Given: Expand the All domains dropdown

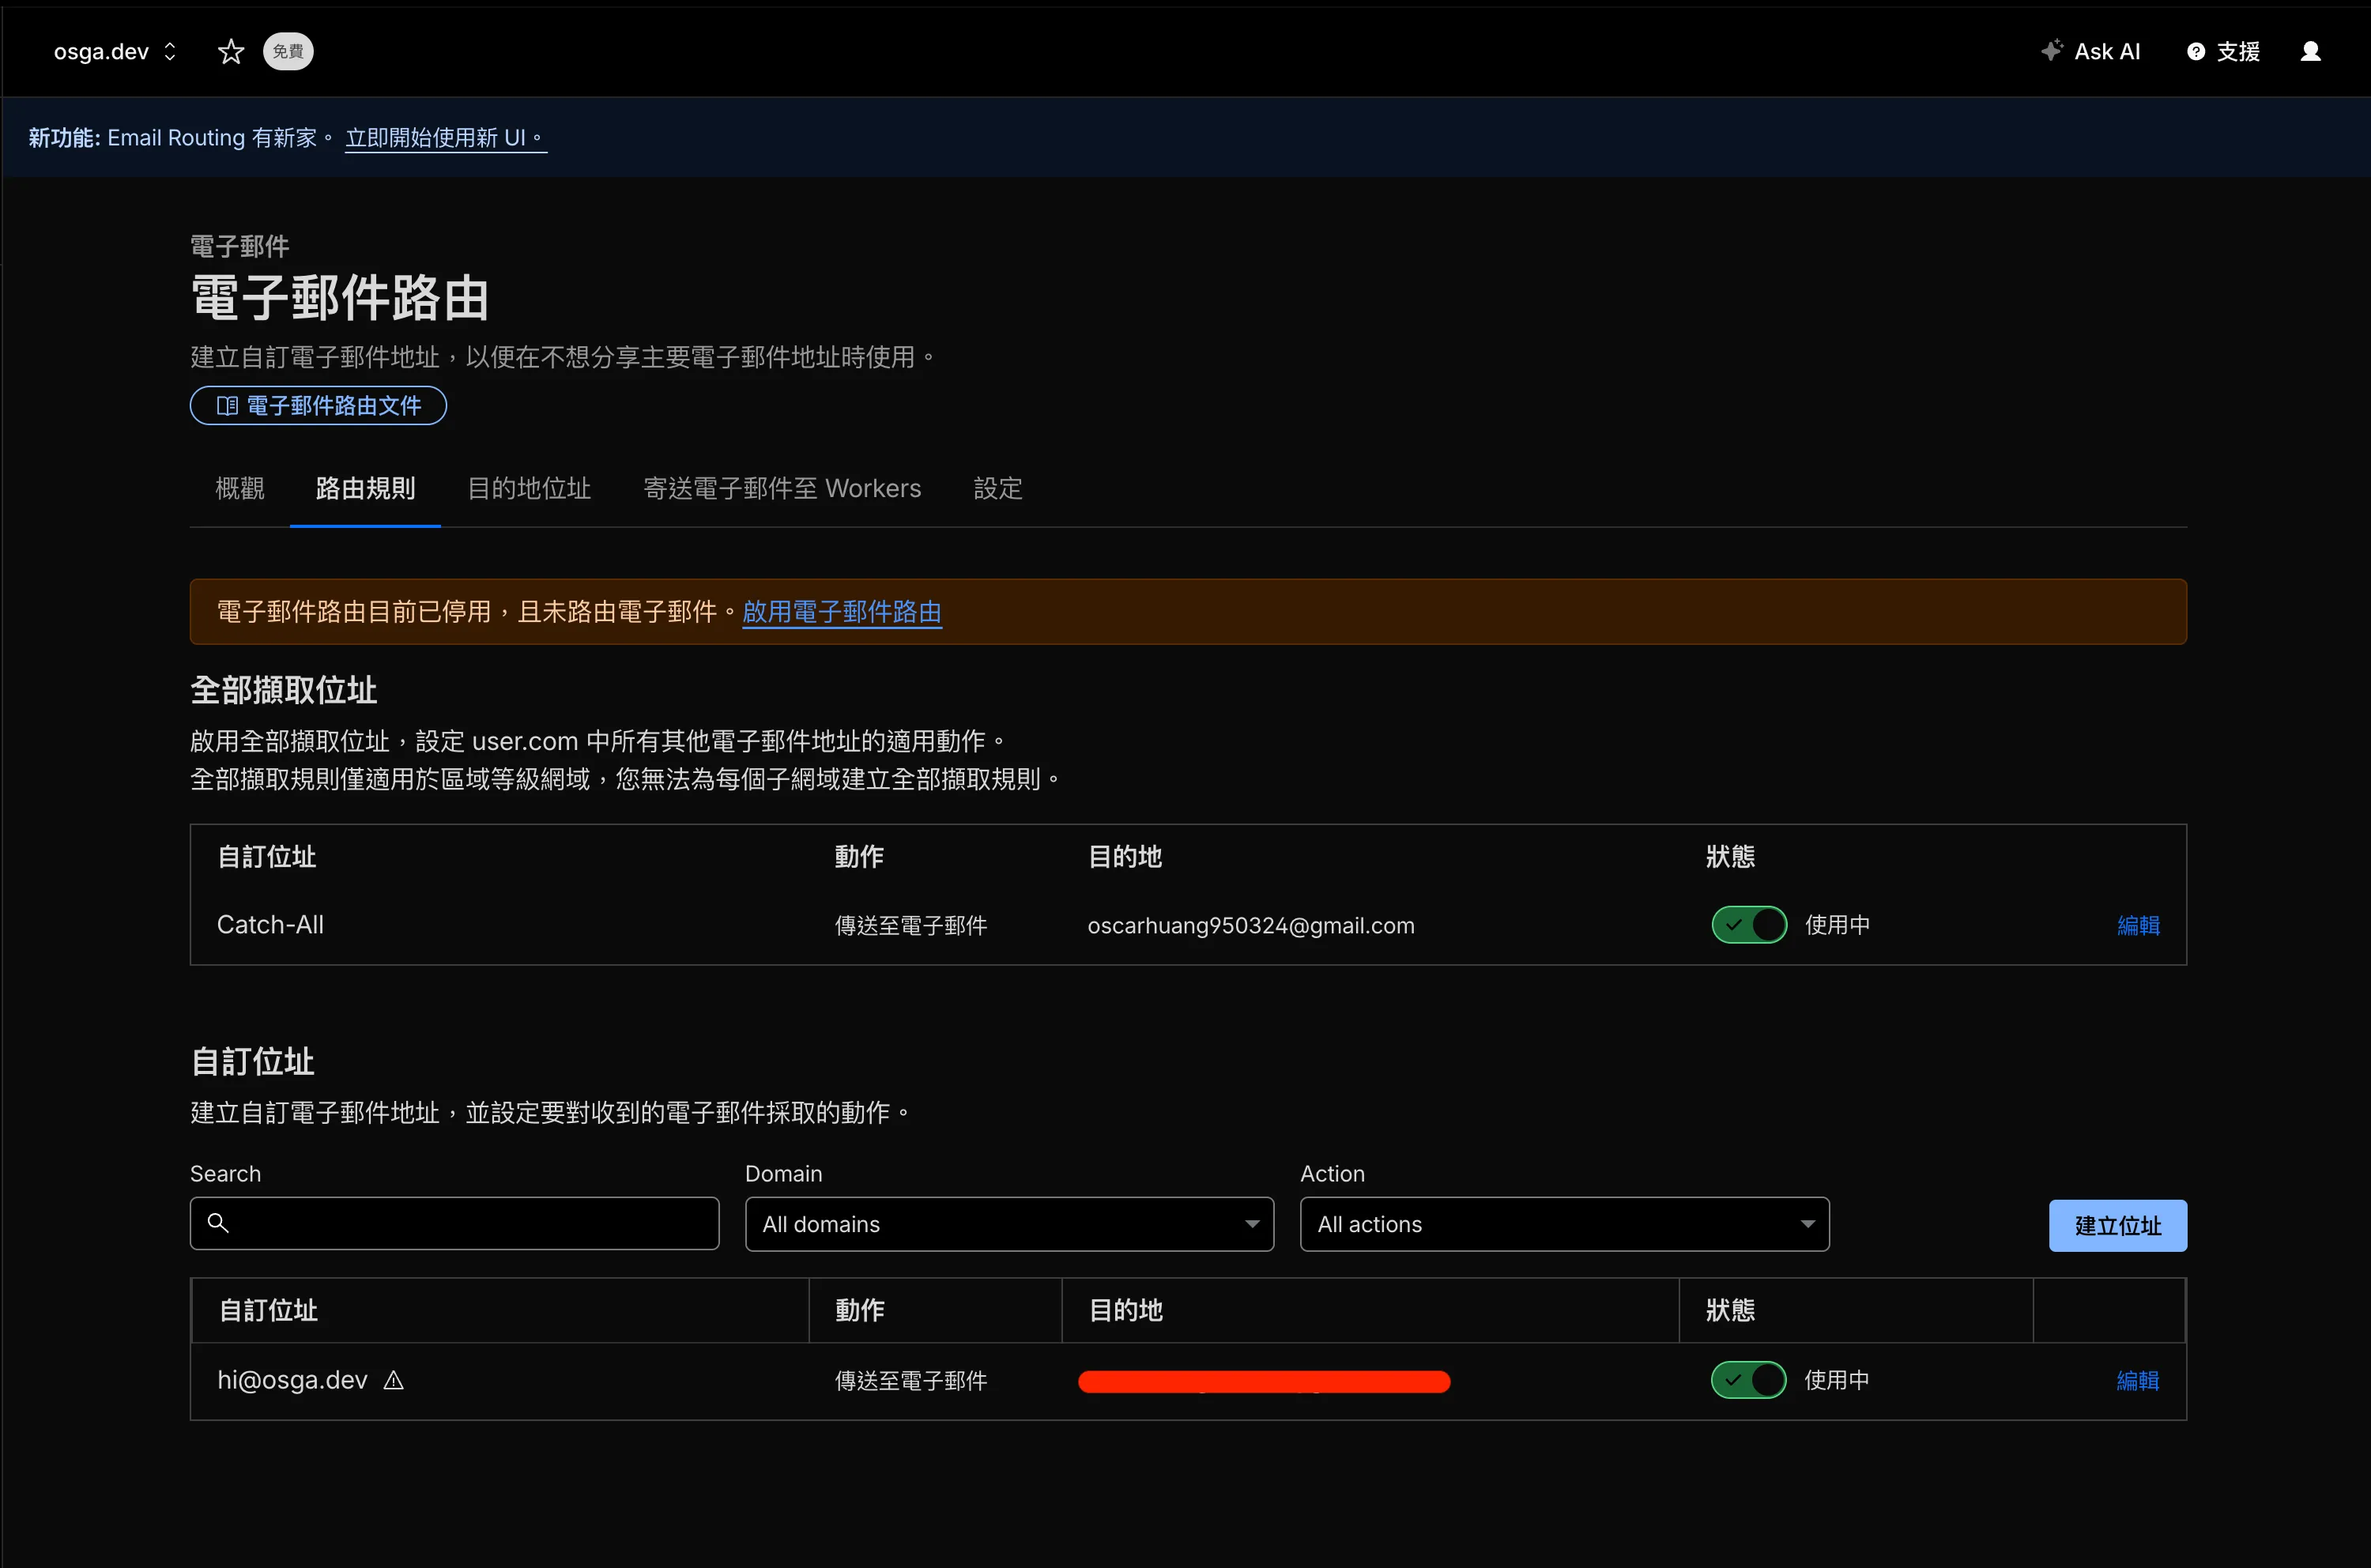Looking at the screenshot, I should click(1008, 1224).
